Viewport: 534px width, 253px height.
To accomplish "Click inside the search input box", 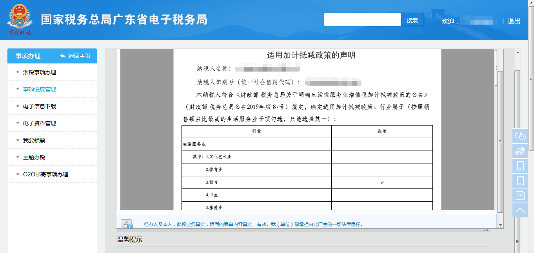I will [x=361, y=19].
